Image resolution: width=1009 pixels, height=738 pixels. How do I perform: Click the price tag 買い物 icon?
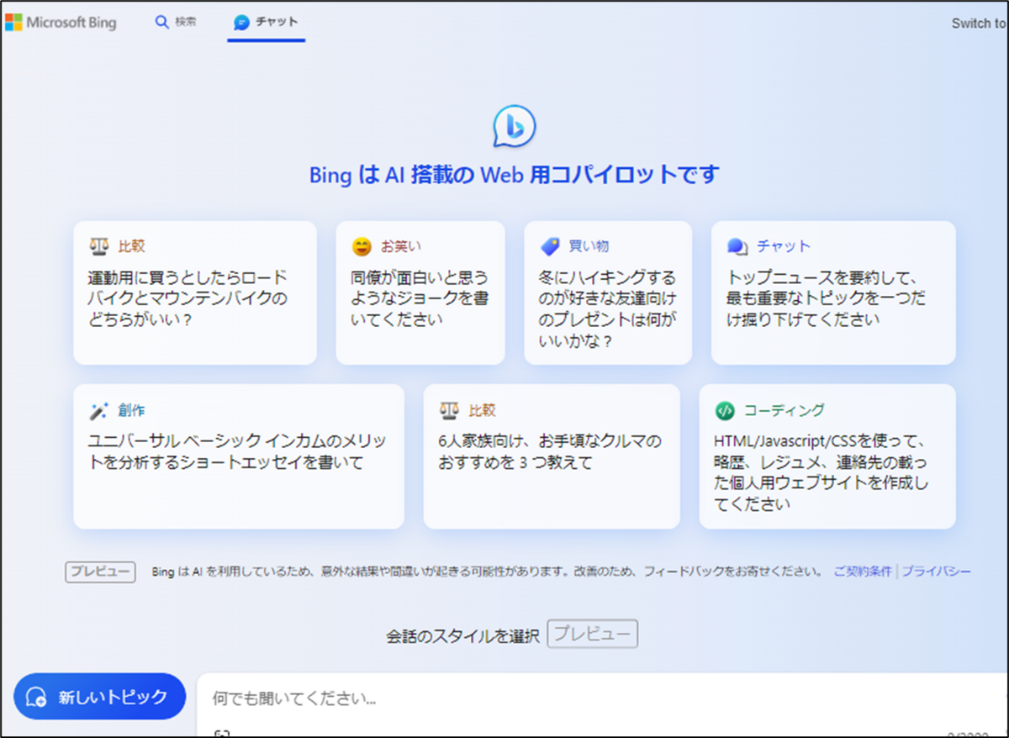pyautogui.click(x=550, y=246)
